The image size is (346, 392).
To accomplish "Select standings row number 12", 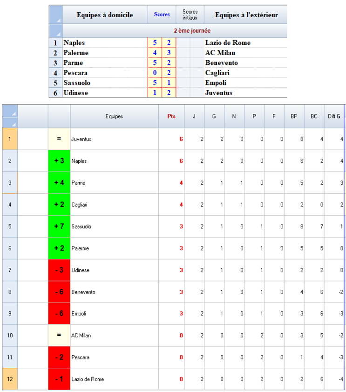I will coord(10,379).
